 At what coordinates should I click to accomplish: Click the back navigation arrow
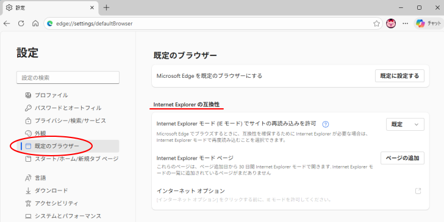pos(7,24)
